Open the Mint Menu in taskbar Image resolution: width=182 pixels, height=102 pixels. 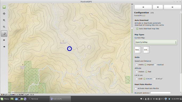pyautogui.click(x=5, y=99)
